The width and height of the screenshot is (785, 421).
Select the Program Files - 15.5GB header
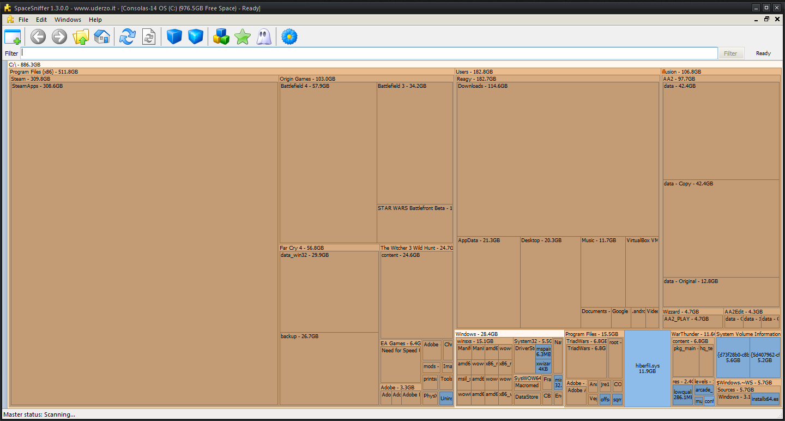[594, 334]
